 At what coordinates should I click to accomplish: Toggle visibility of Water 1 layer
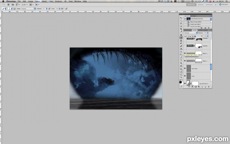coord(185,61)
